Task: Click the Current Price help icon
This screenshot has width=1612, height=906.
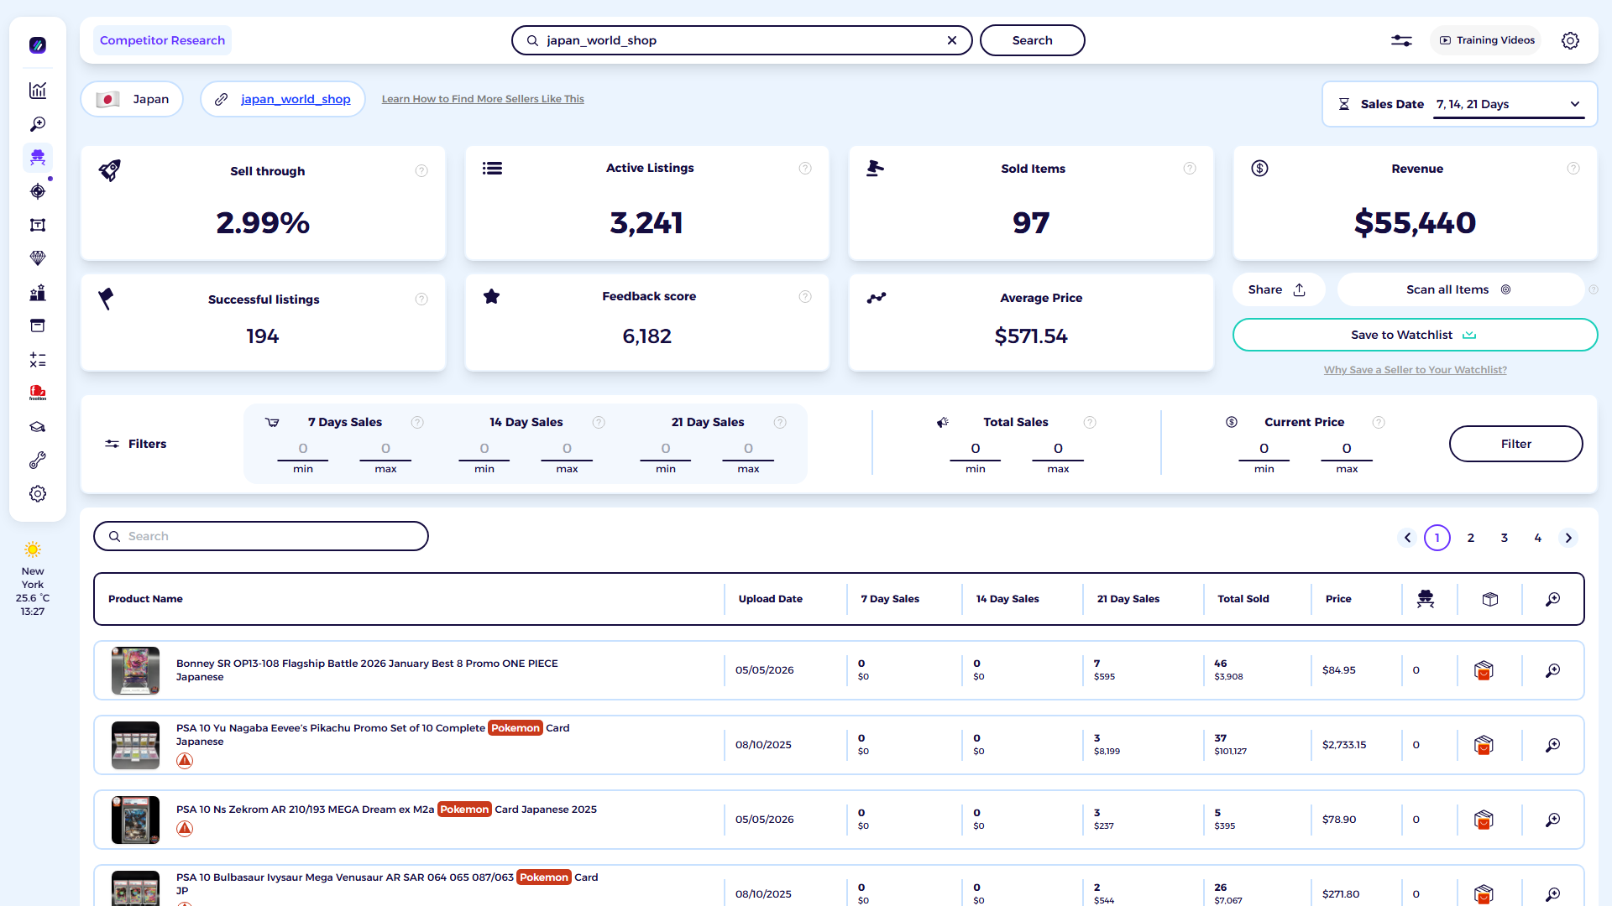Action: 1379,422
